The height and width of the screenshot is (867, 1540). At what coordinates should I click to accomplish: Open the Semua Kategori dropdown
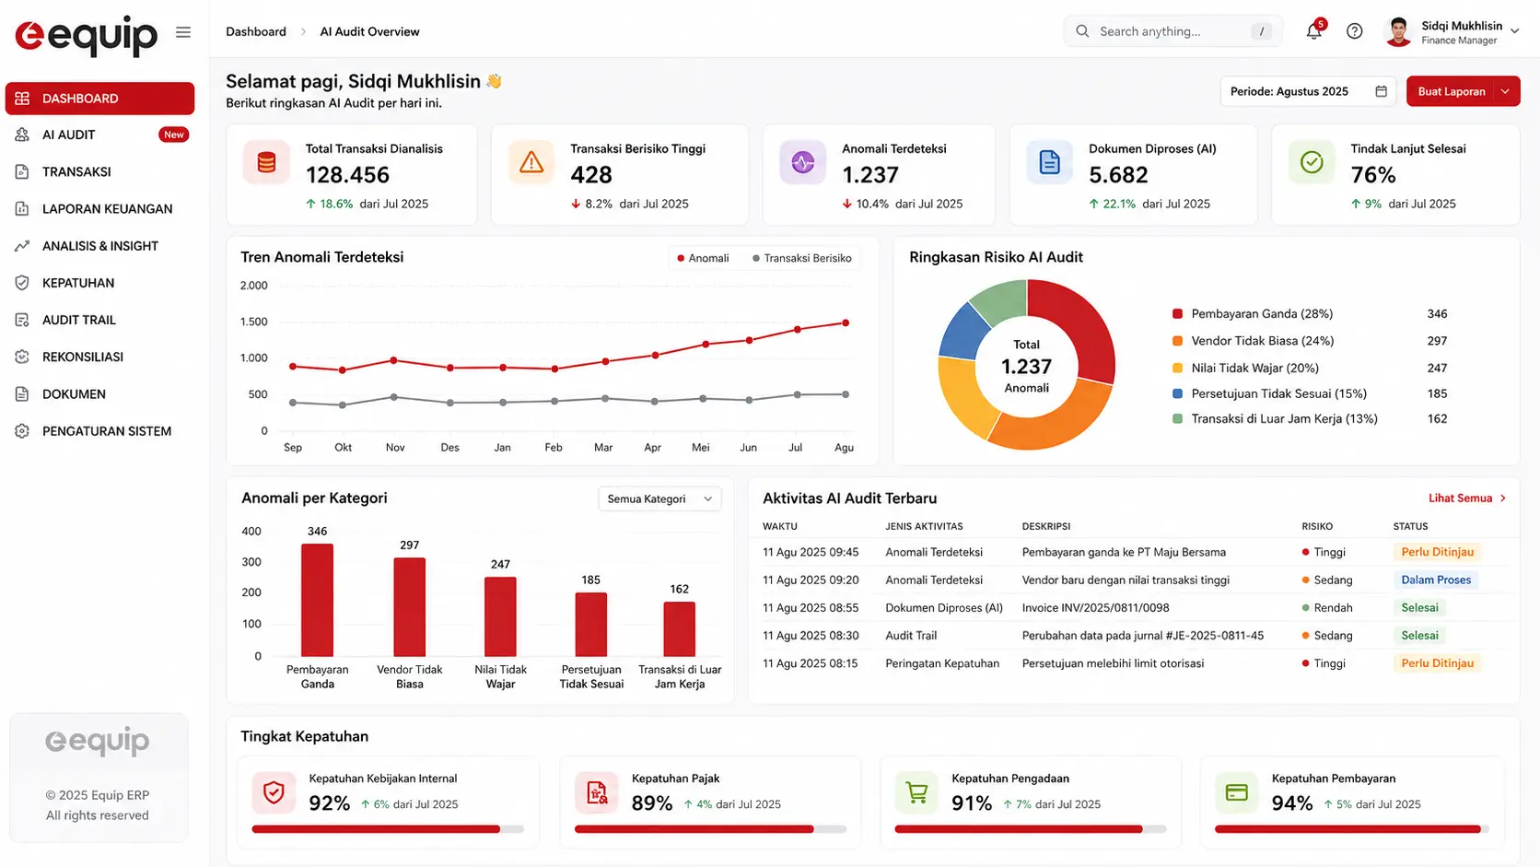[x=659, y=498]
